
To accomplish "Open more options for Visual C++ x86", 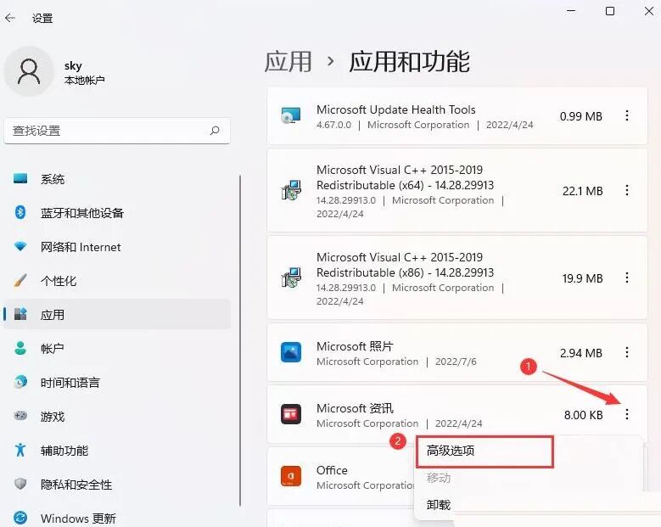I will click(627, 278).
